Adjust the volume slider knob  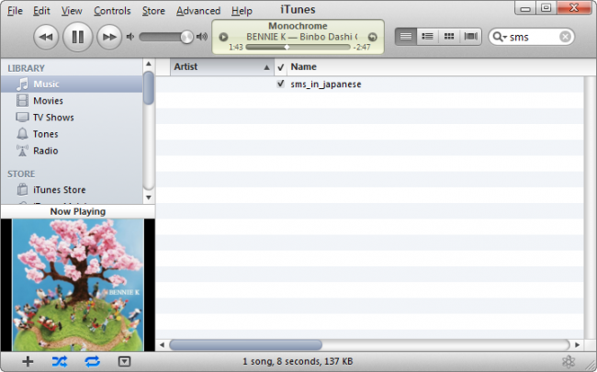point(186,37)
